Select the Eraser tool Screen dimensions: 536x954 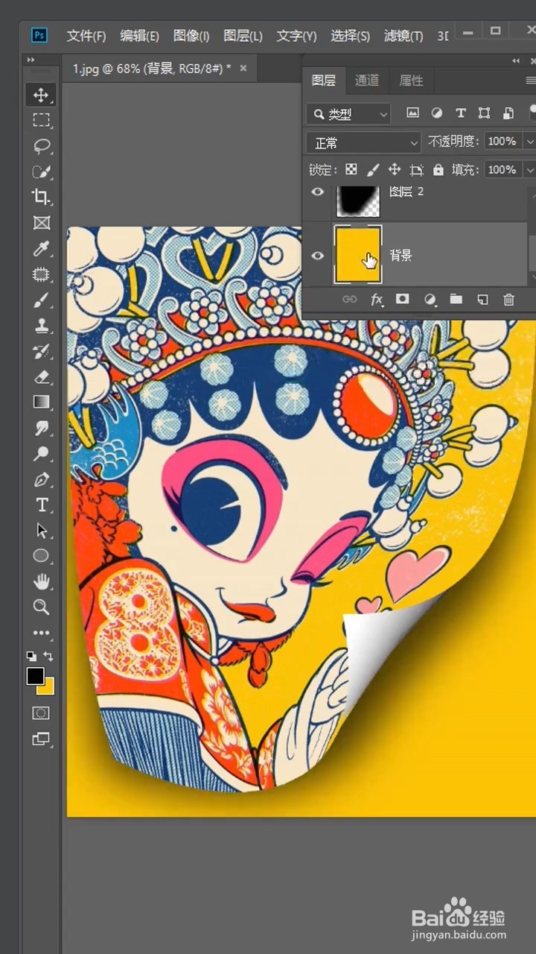(x=41, y=377)
